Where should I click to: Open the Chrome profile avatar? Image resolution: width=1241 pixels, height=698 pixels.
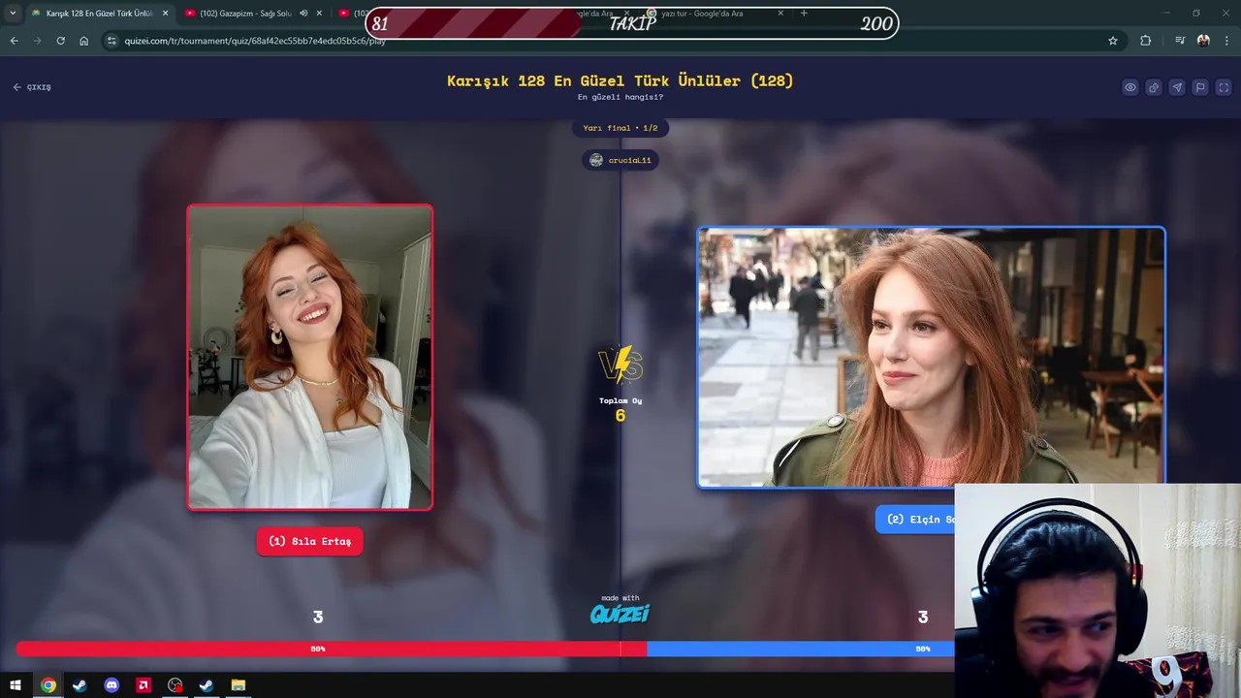(1203, 41)
